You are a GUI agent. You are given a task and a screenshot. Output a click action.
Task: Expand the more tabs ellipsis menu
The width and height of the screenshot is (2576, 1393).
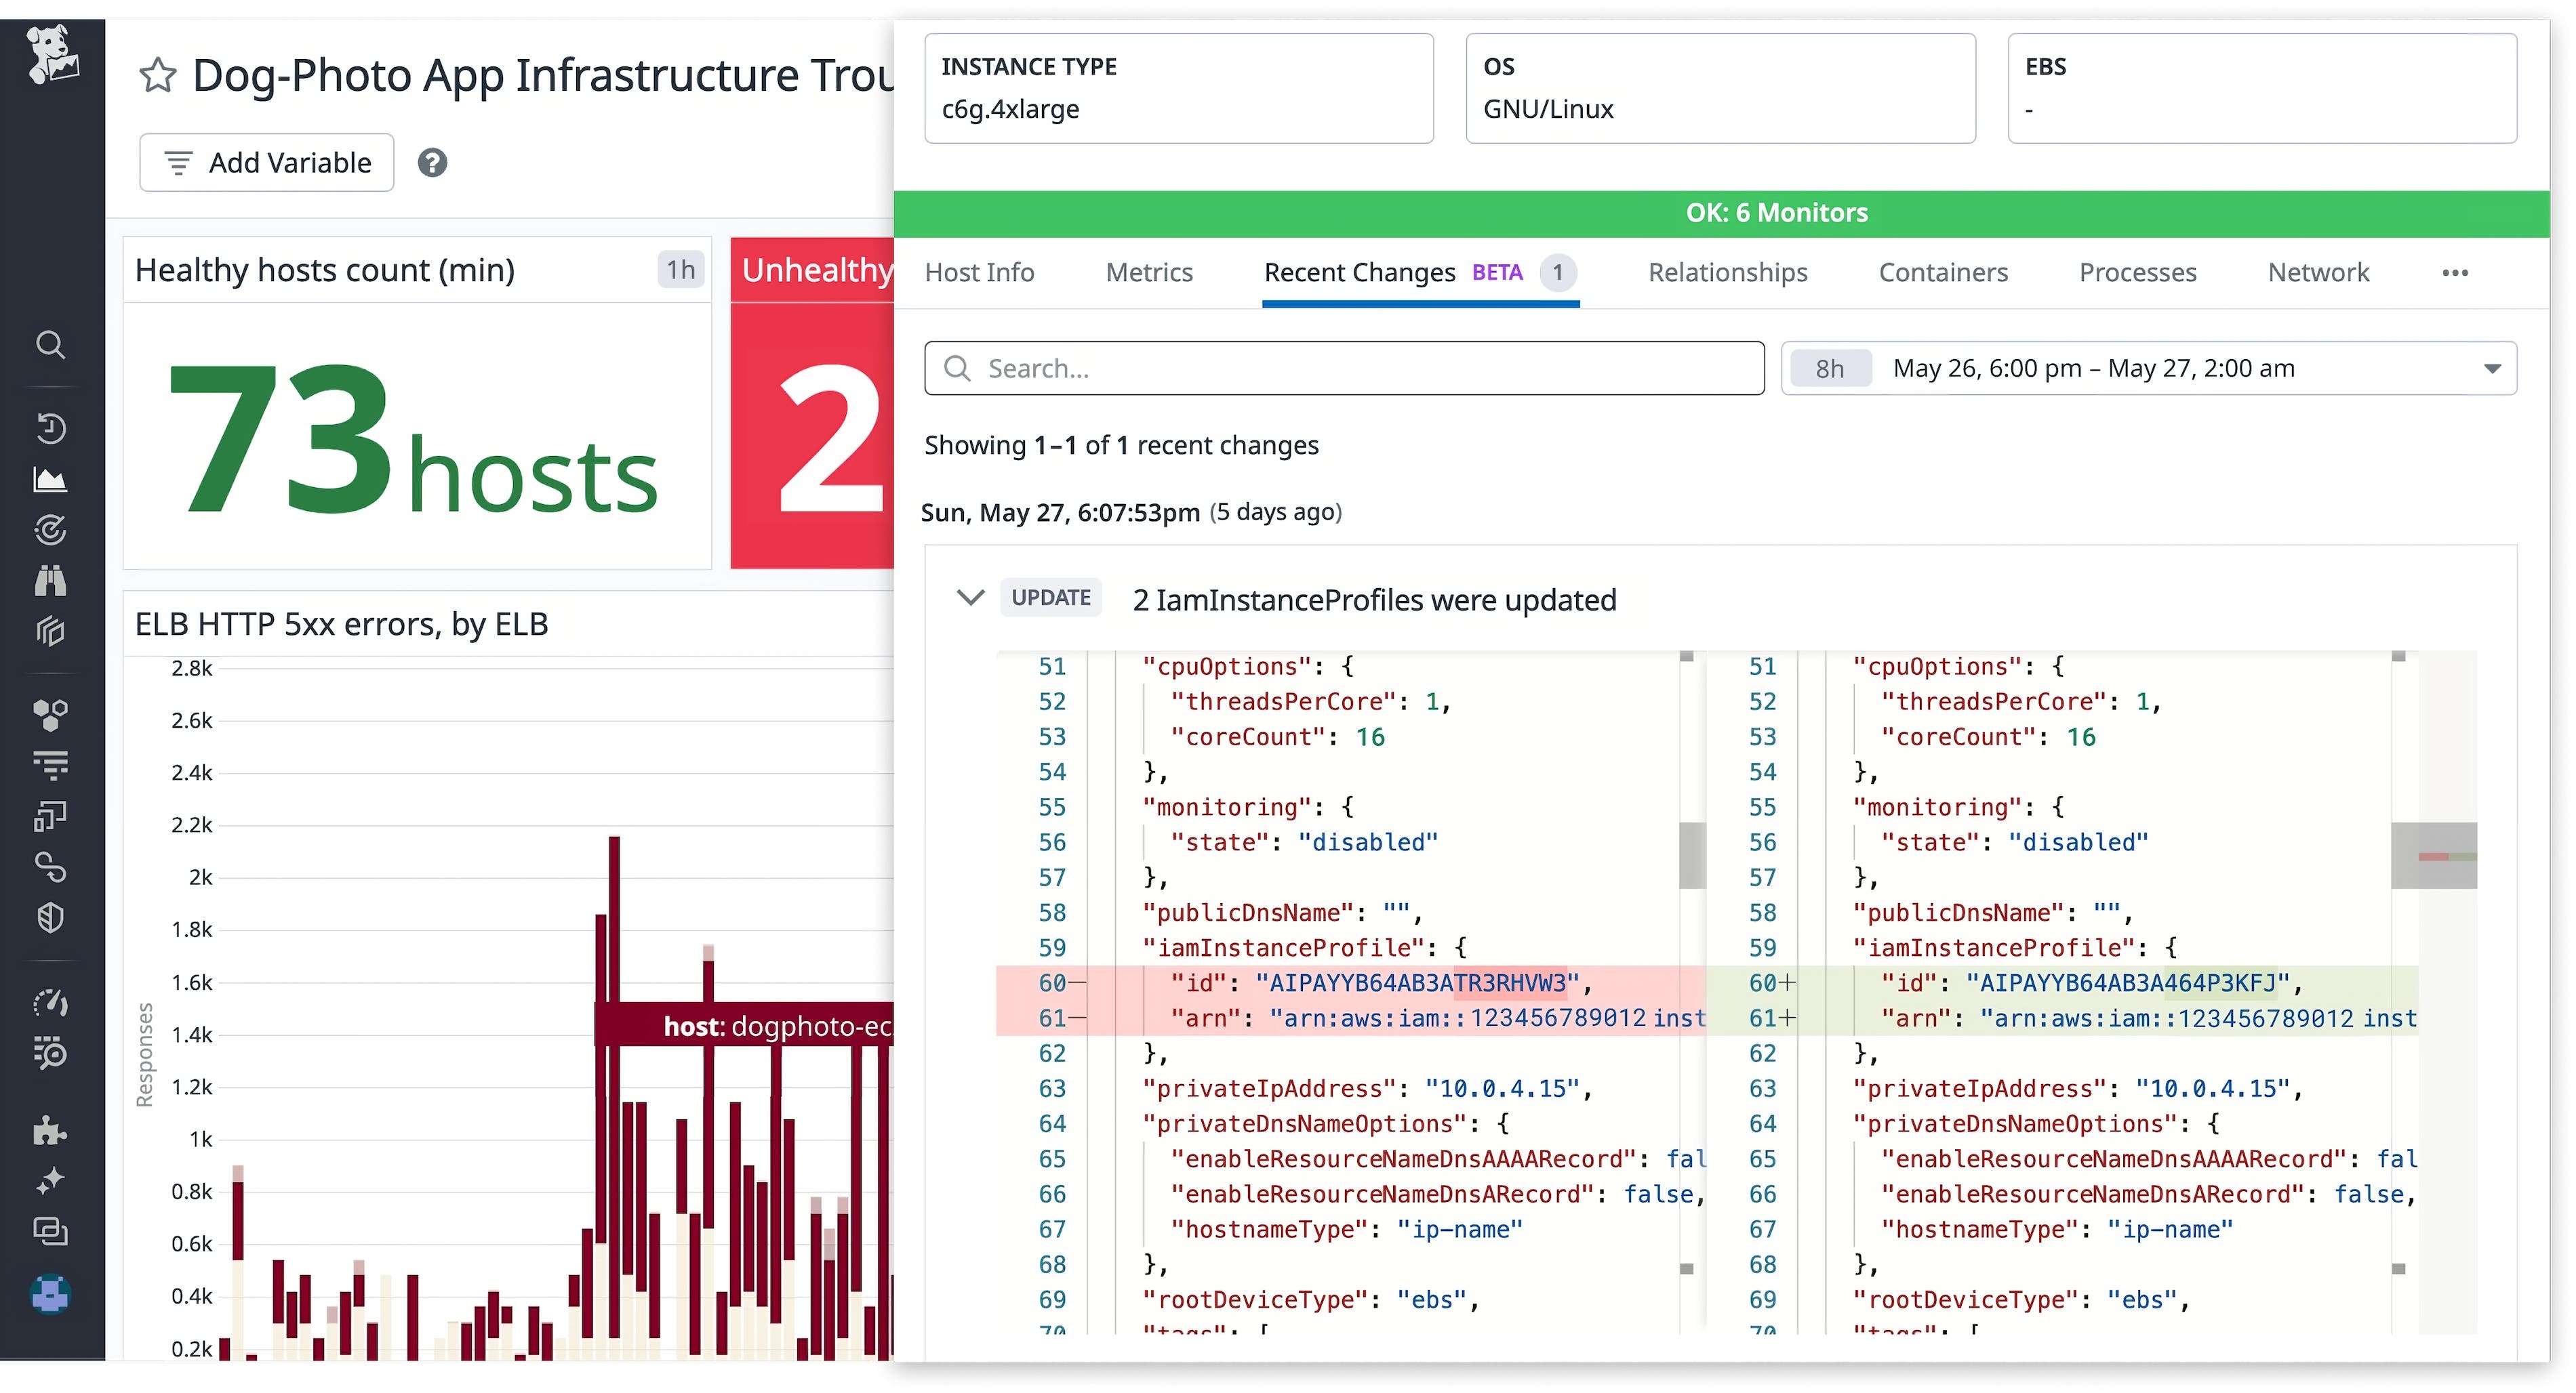pyautogui.click(x=2454, y=273)
